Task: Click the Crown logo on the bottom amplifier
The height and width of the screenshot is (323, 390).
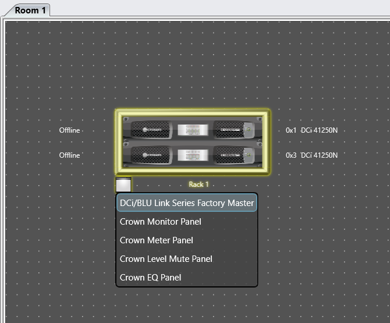Action: pyautogui.click(x=153, y=155)
